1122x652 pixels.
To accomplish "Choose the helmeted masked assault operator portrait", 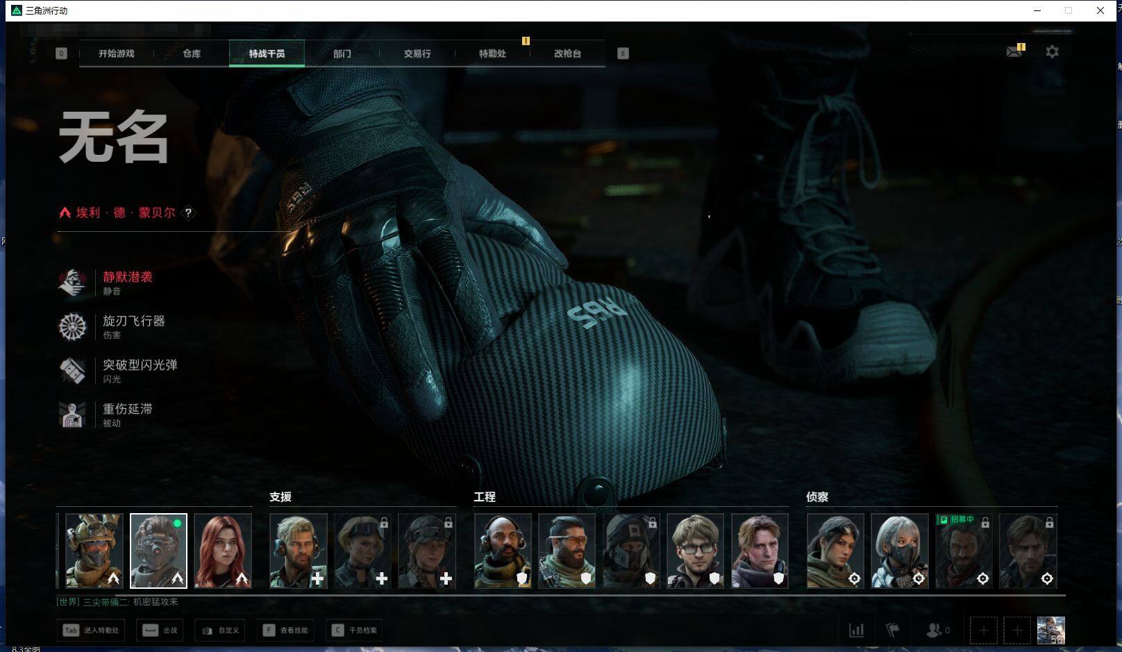I will [94, 551].
